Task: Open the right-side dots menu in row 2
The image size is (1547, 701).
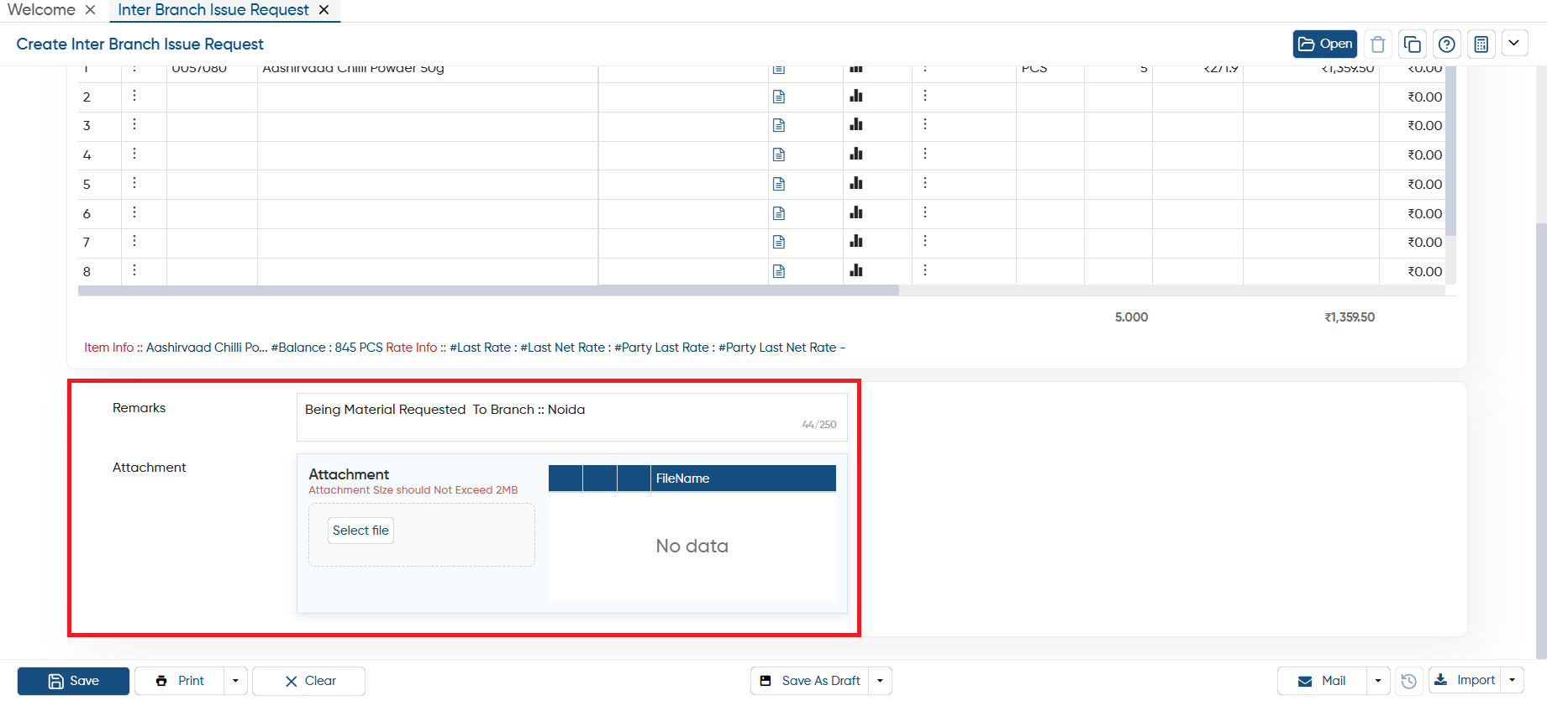Action: coord(925,96)
